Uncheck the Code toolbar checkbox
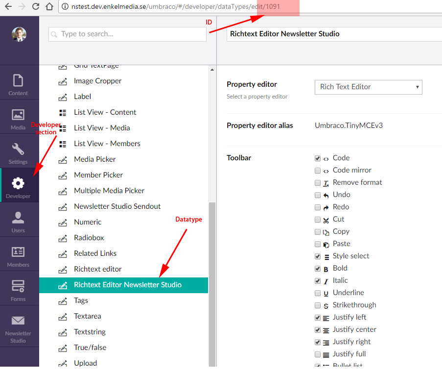This screenshot has height=374, width=442. [x=318, y=158]
